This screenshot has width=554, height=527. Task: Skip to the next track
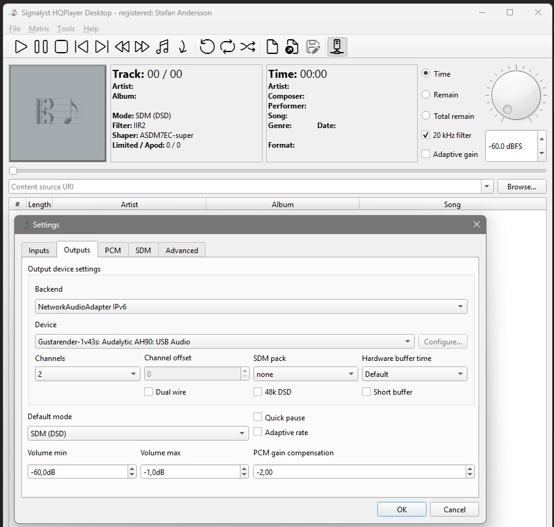coord(102,47)
